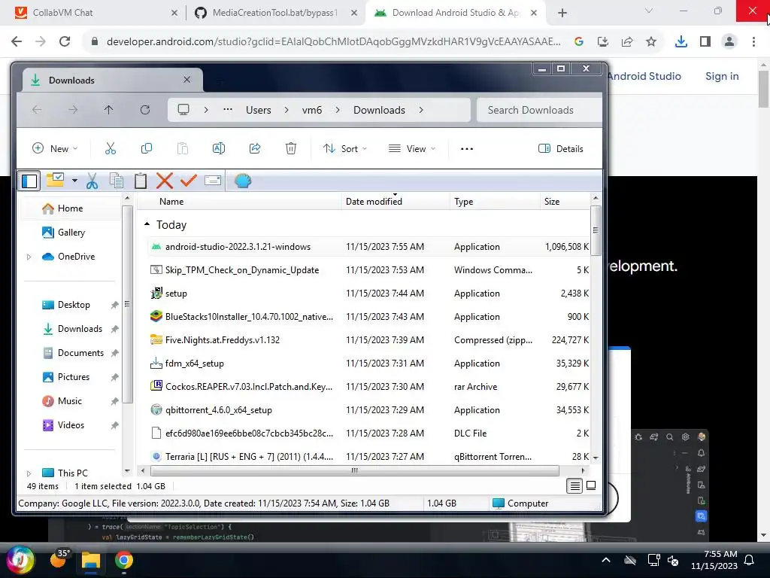Select the qbittorrent_4.6.0_x64_setup file
This screenshot has width=770, height=578.
pyautogui.click(x=368, y=410)
